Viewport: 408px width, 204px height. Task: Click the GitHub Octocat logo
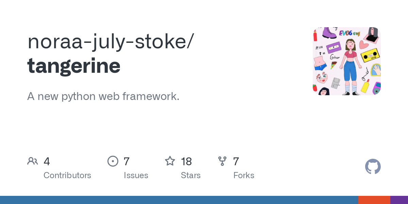pyautogui.click(x=373, y=167)
